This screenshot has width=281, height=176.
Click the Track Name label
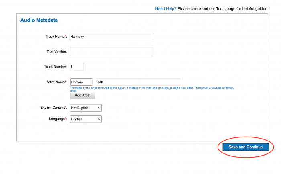(x=56, y=37)
